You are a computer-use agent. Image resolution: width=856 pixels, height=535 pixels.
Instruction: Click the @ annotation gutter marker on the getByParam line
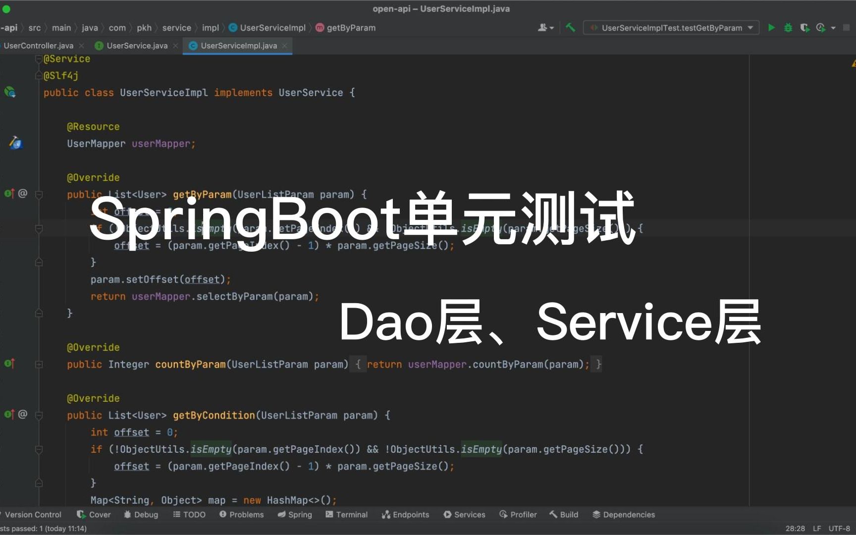[x=23, y=194]
